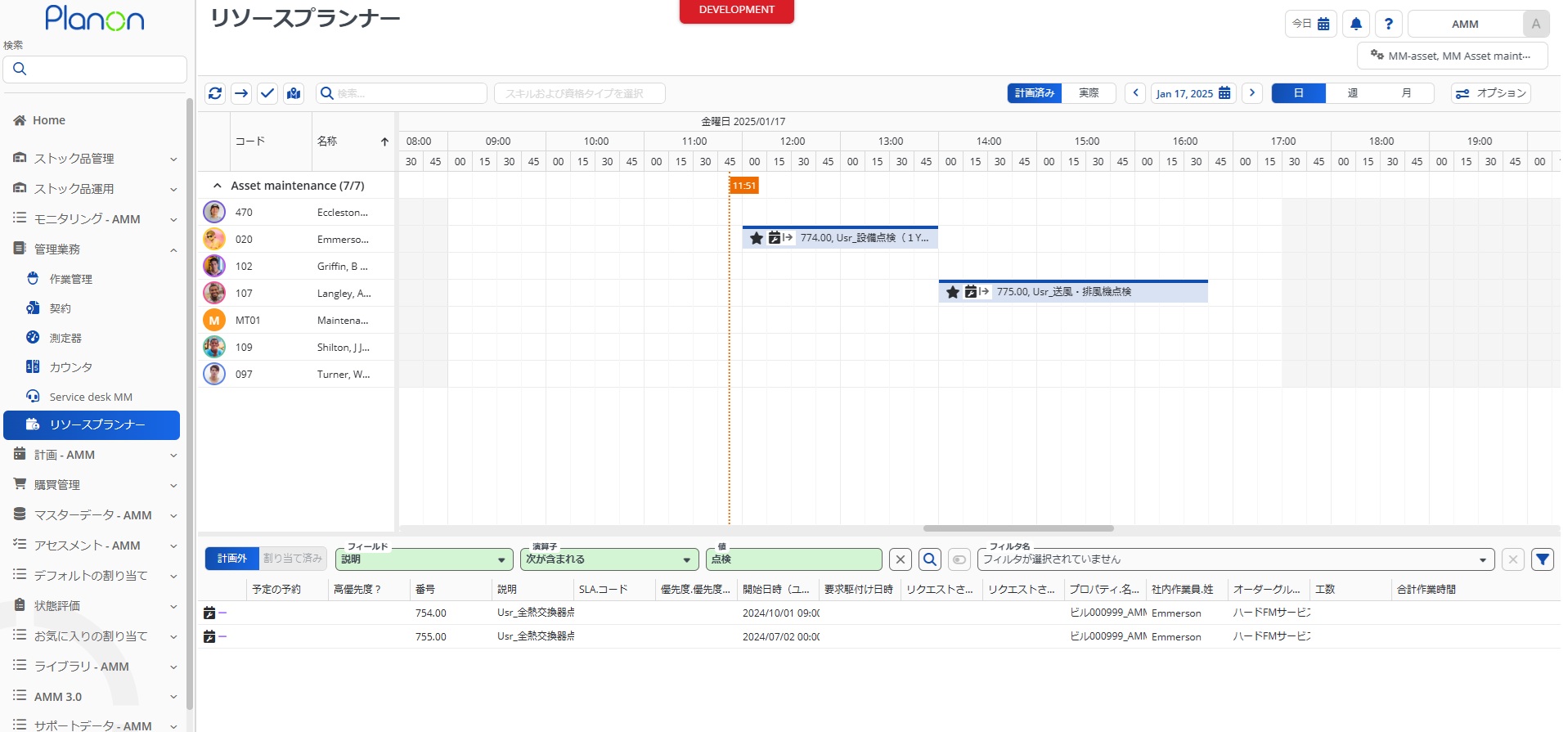Go to the next day with the right chevron
Screen dimensions: 1563x732
(1251, 93)
